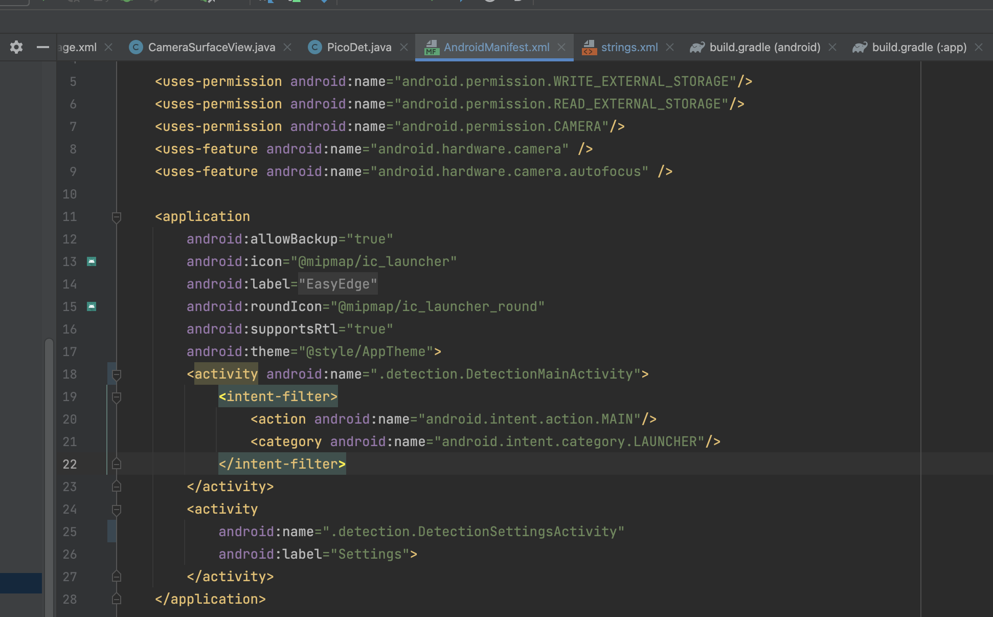The height and width of the screenshot is (617, 993).
Task: Collapse the second activity fold marker on line 24
Action: pyautogui.click(x=117, y=510)
